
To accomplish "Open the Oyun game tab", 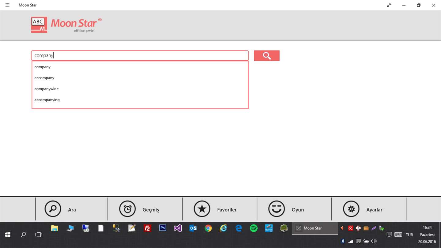I will point(294,209).
